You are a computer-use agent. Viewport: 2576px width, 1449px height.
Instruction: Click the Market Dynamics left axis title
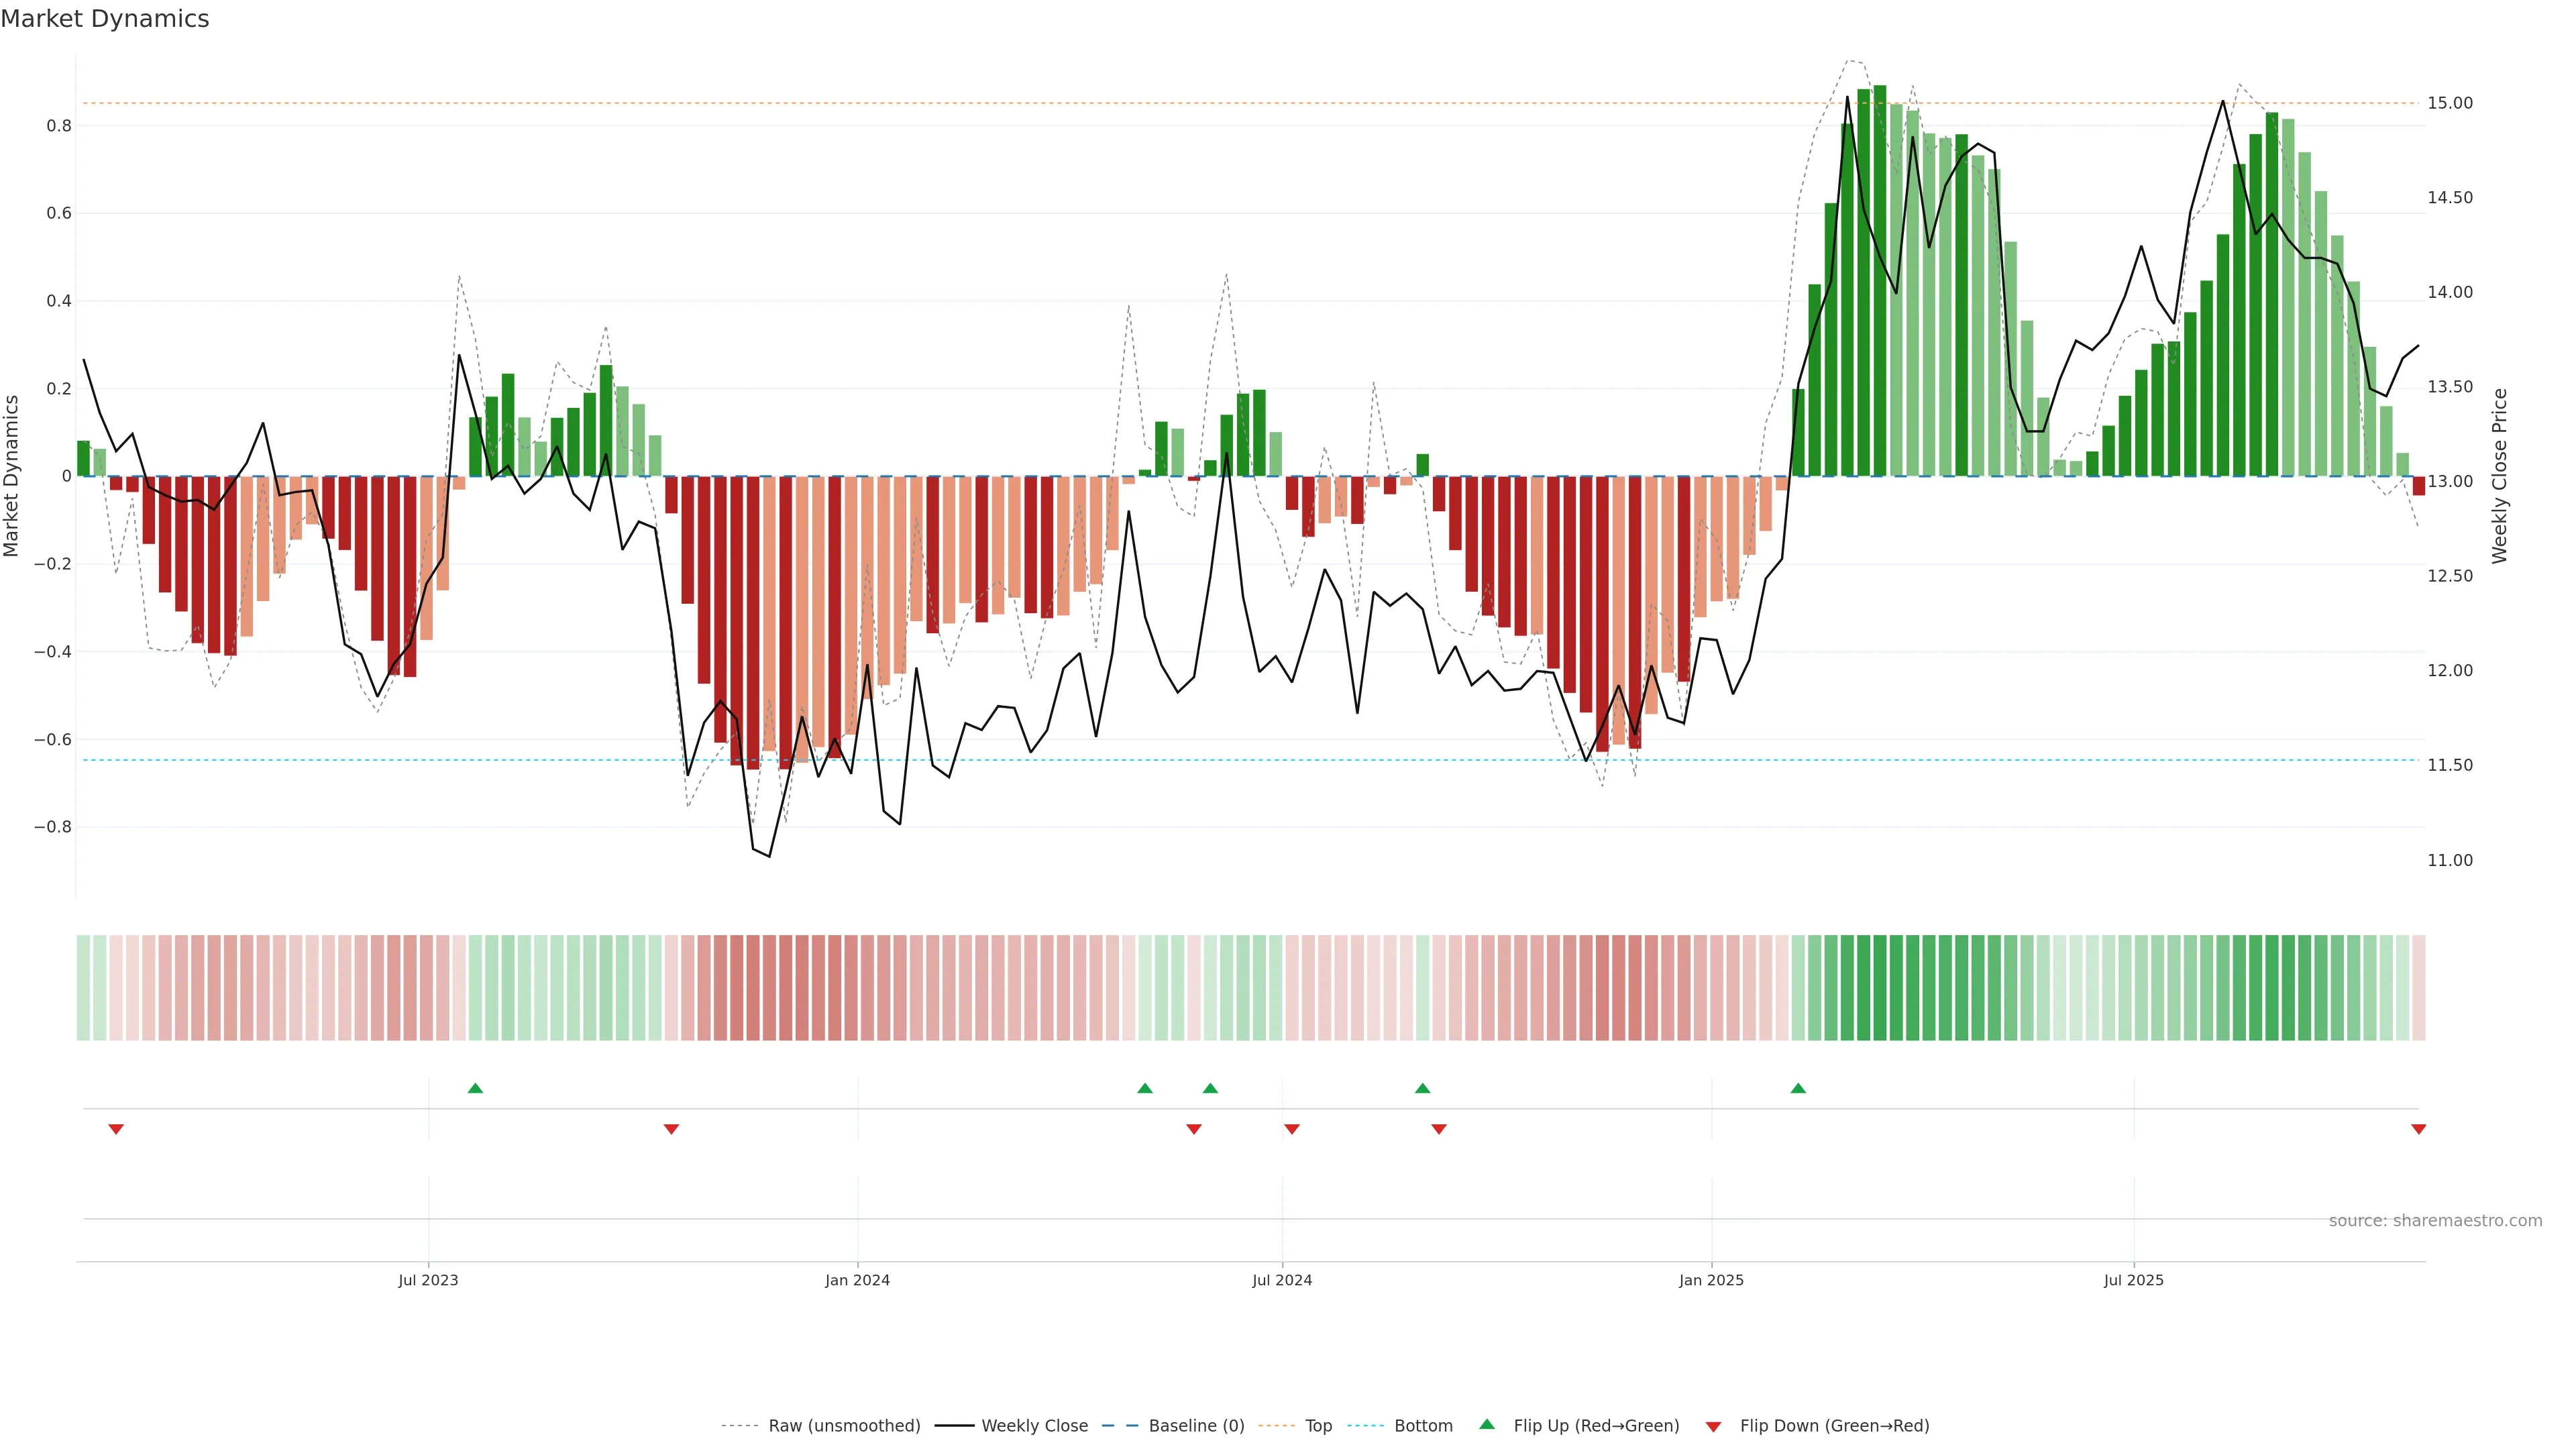(x=12, y=476)
